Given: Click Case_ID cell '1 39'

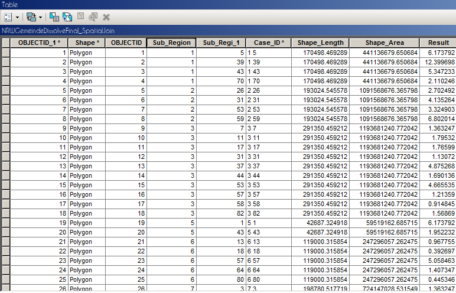Looking at the screenshot, I should coord(268,62).
